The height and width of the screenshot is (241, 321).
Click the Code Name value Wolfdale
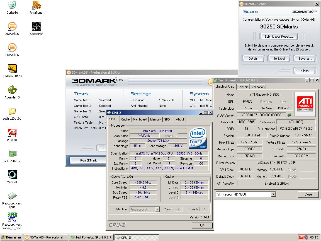pyautogui.click(x=144, y=136)
